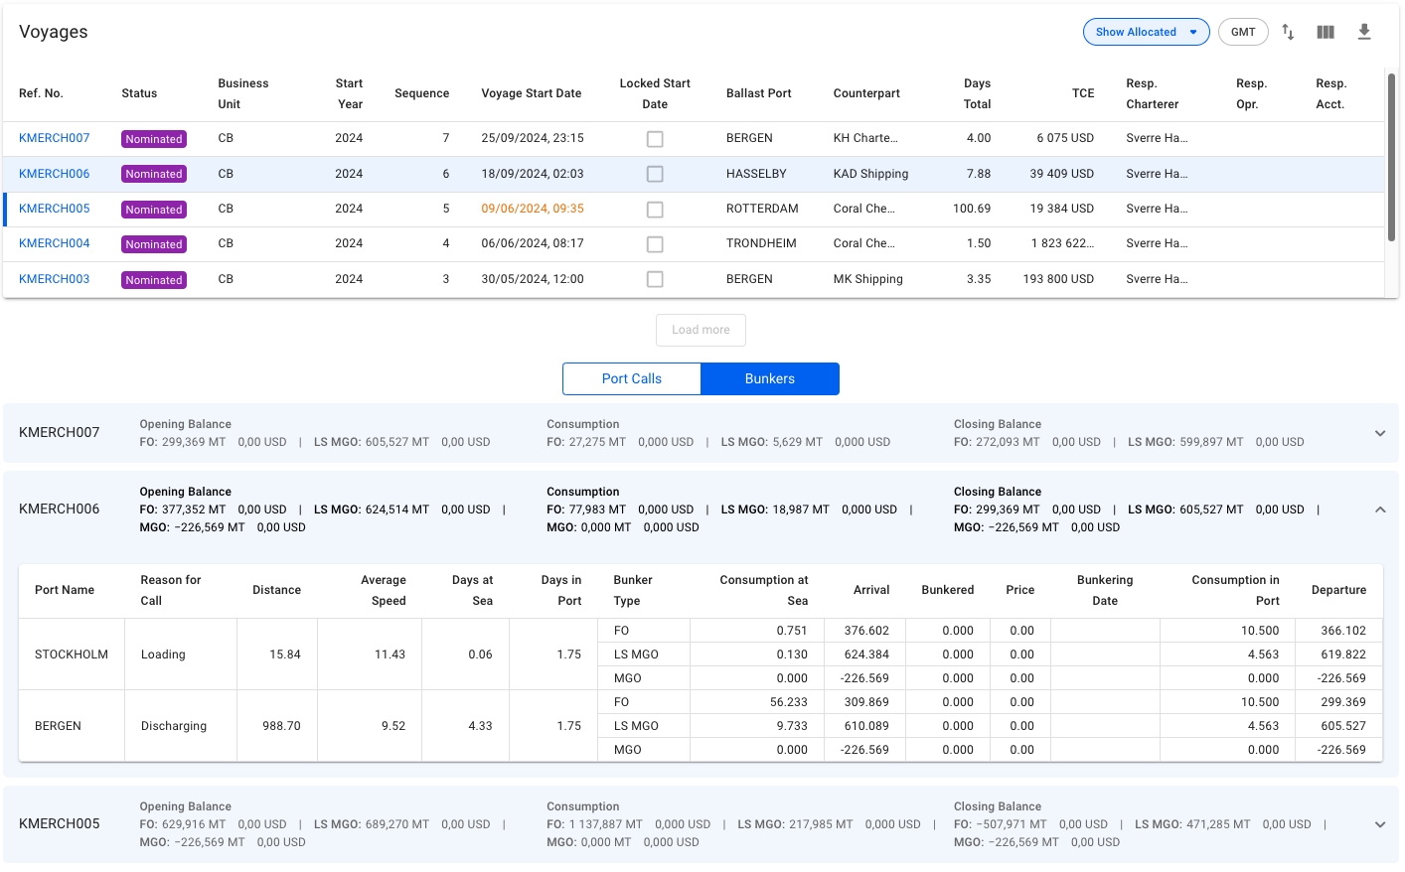Open the Show Allocated dropdown
1405x872 pixels.
click(1146, 32)
